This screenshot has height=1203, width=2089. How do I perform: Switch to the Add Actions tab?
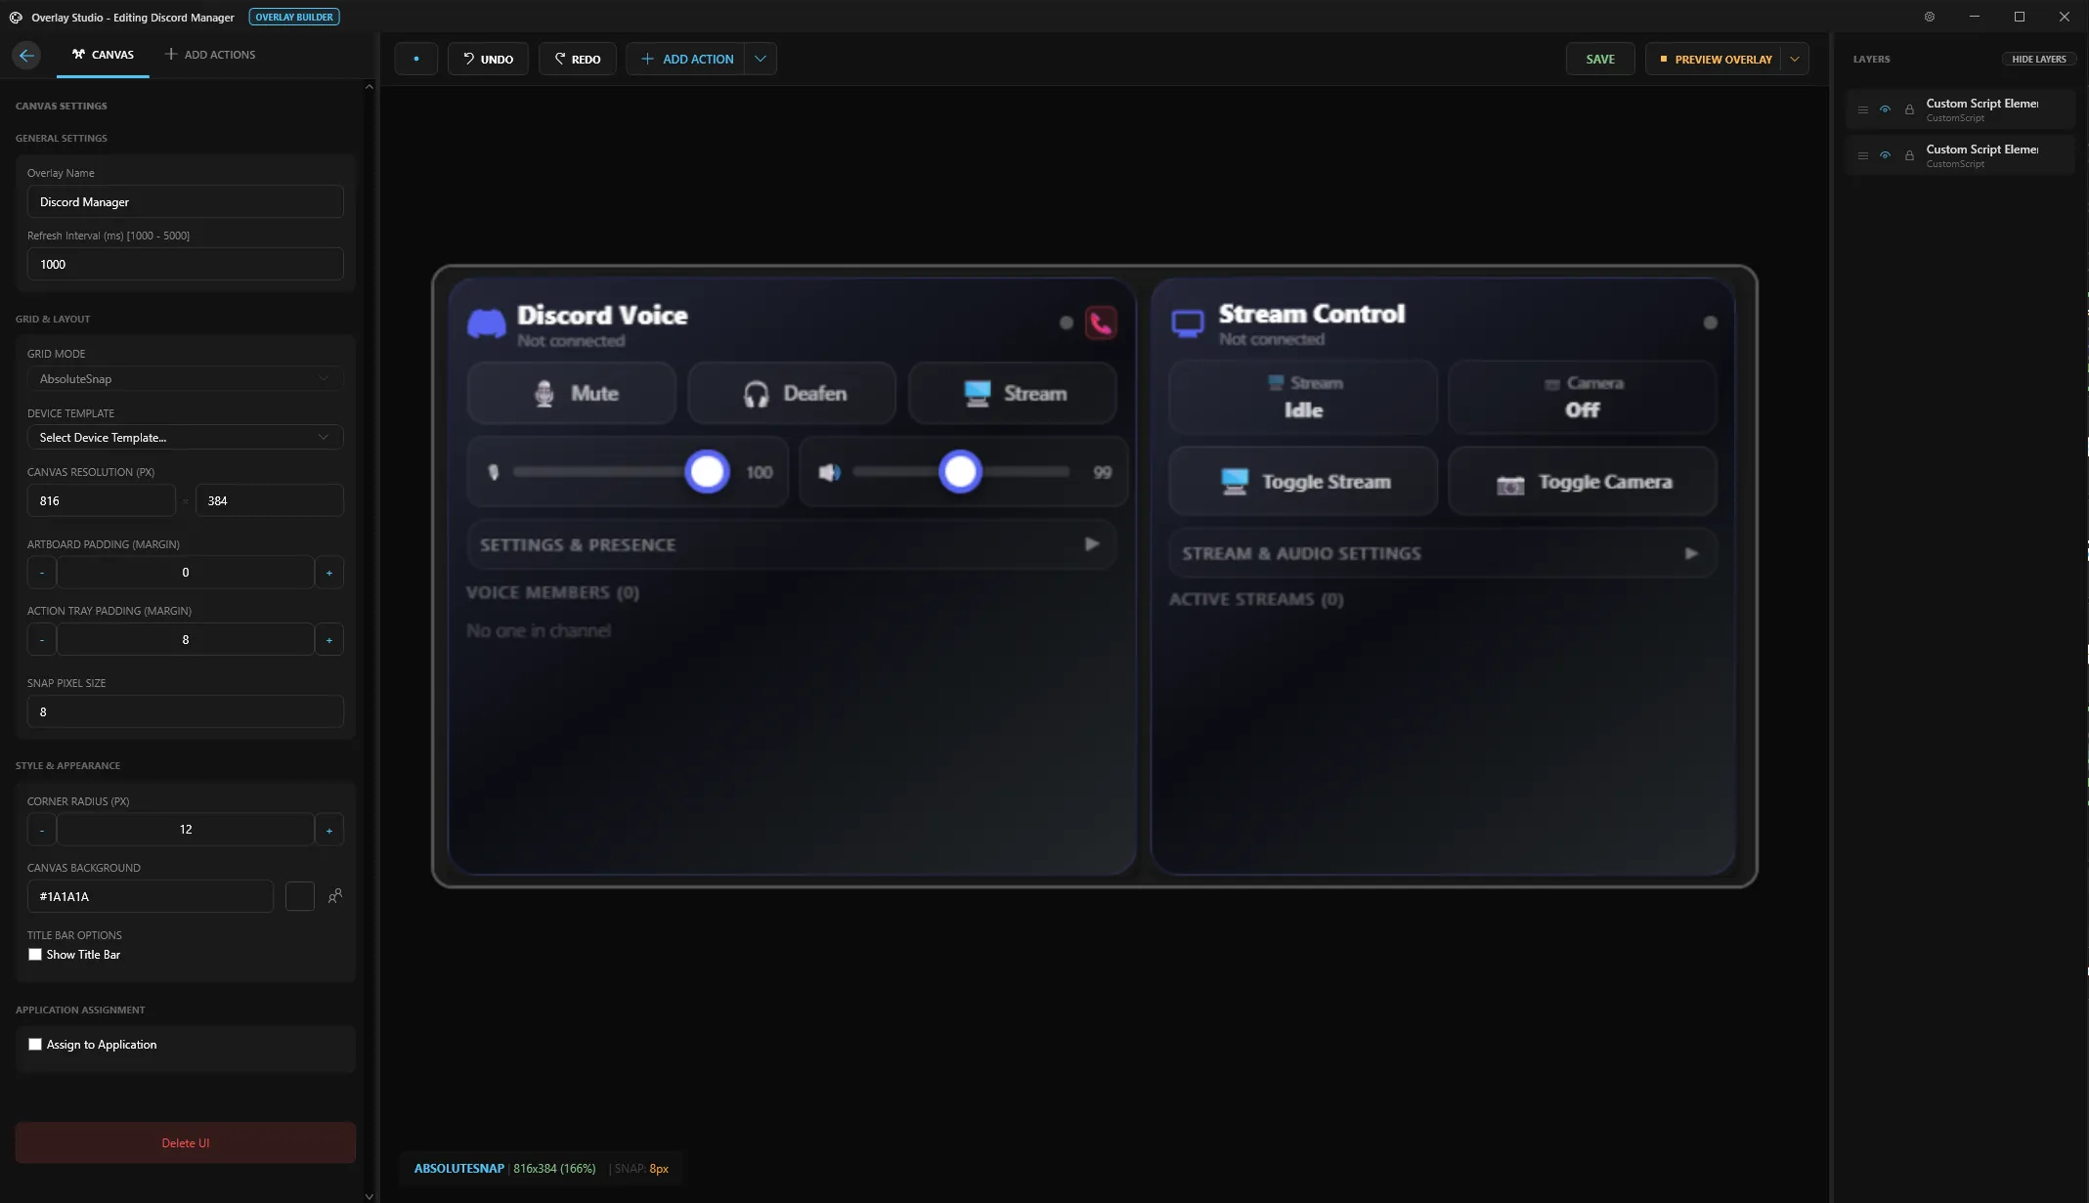[210, 55]
